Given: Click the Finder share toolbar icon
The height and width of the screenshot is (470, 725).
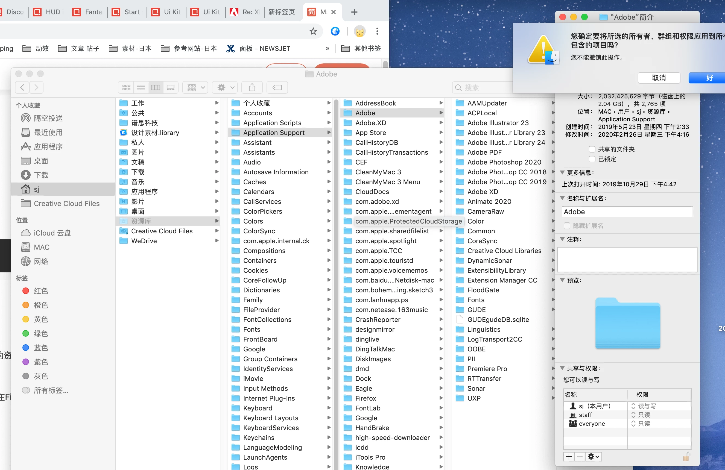Looking at the screenshot, I should [252, 88].
